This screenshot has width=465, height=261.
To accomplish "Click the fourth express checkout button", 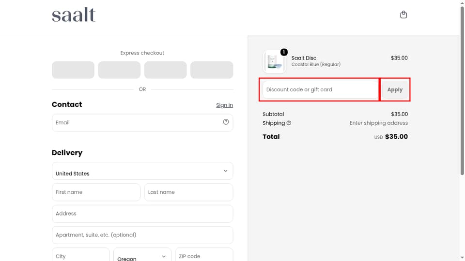I will [212, 70].
